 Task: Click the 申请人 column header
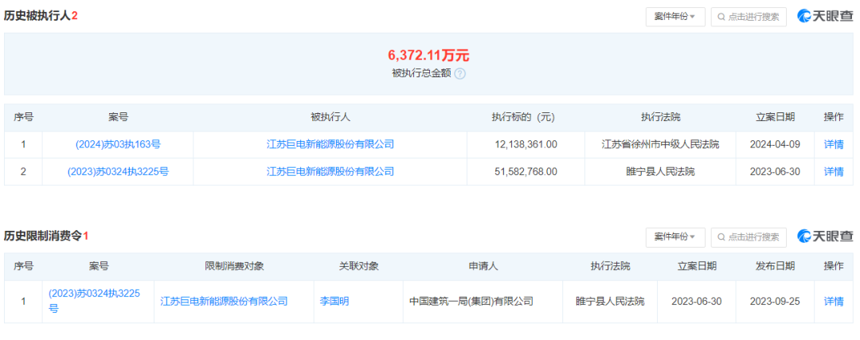483,267
